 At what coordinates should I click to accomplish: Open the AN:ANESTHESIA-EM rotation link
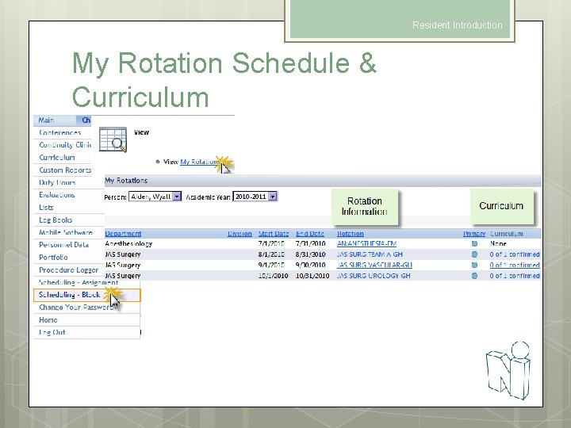366,243
